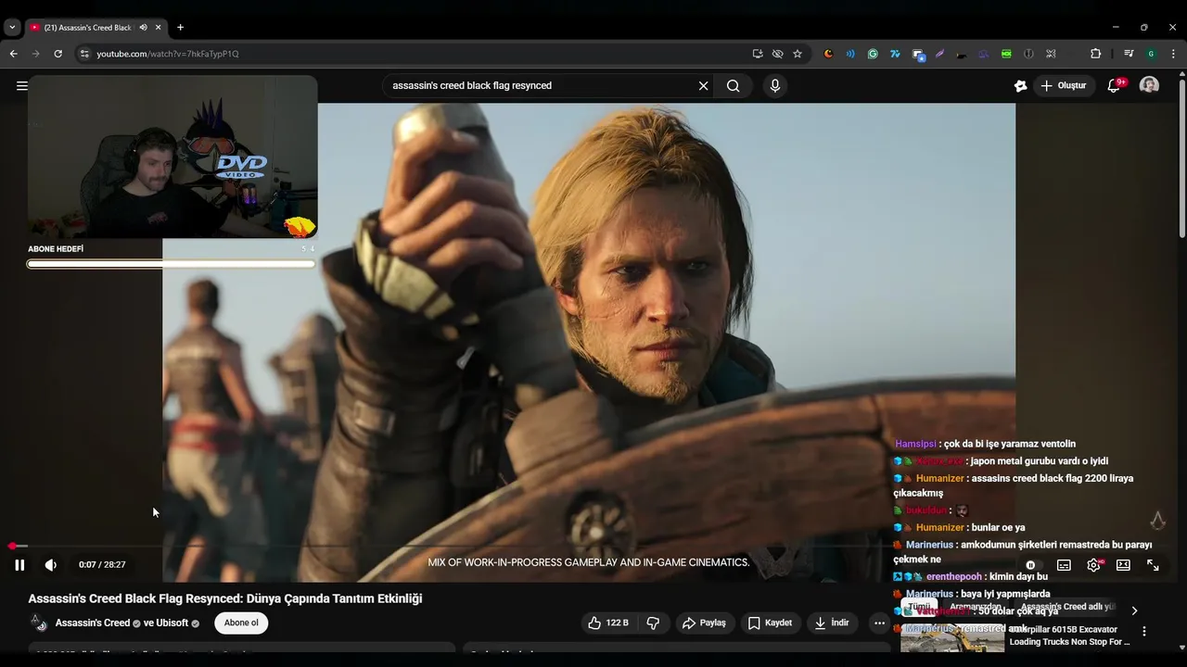This screenshot has width=1187, height=667.
Task: Bookmark this page with star icon
Action: pos(798,54)
